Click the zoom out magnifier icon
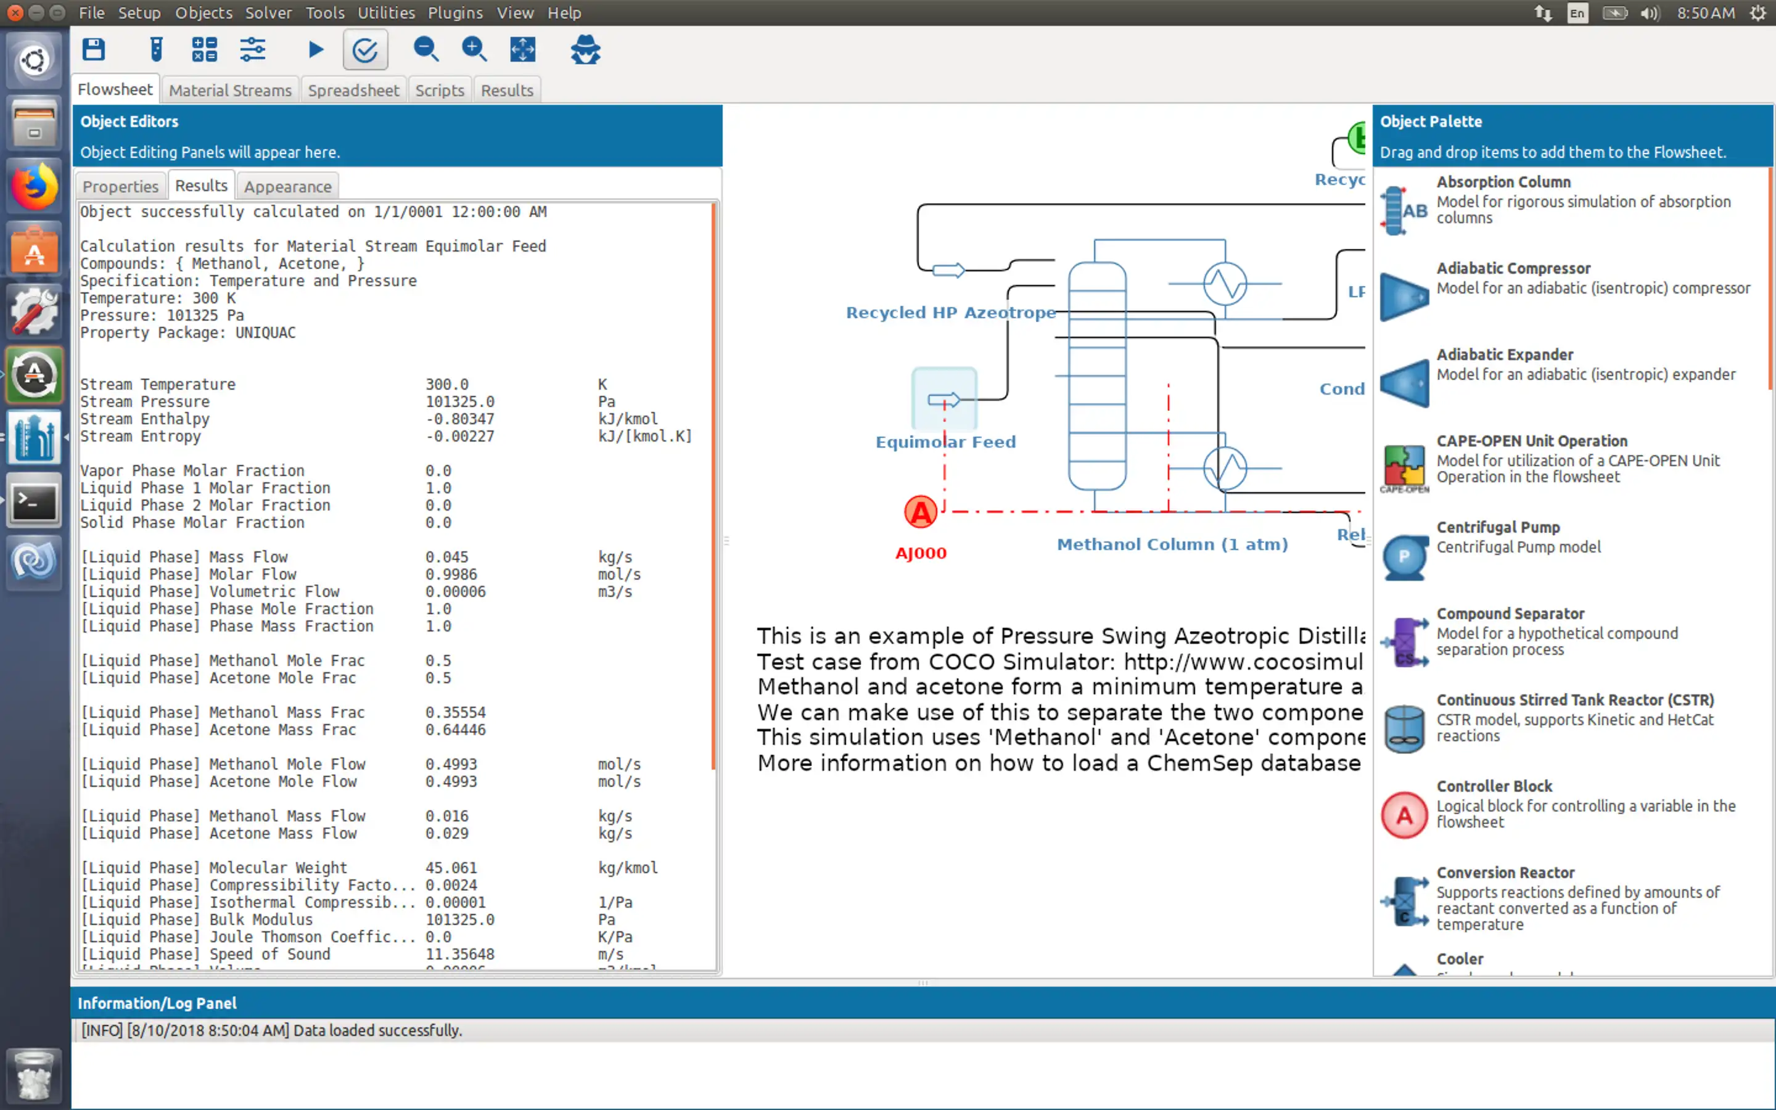Screen dimensions: 1776x1110 click(x=425, y=49)
